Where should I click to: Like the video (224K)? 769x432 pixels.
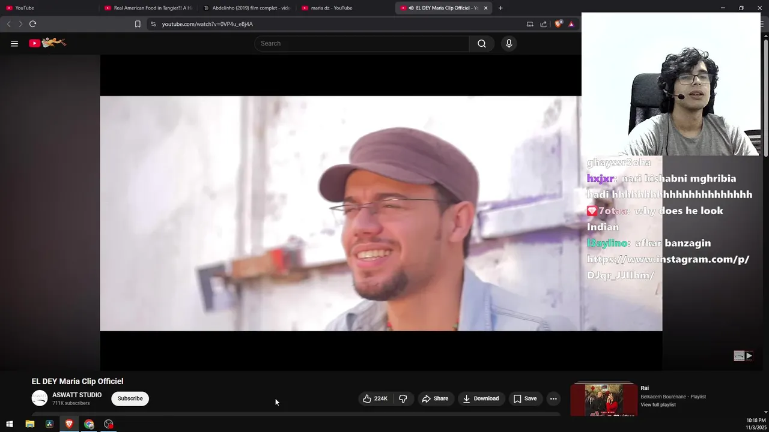(x=375, y=398)
